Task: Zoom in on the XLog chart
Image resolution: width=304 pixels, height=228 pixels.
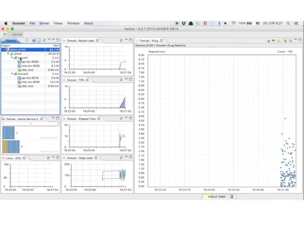Action: click(285, 41)
